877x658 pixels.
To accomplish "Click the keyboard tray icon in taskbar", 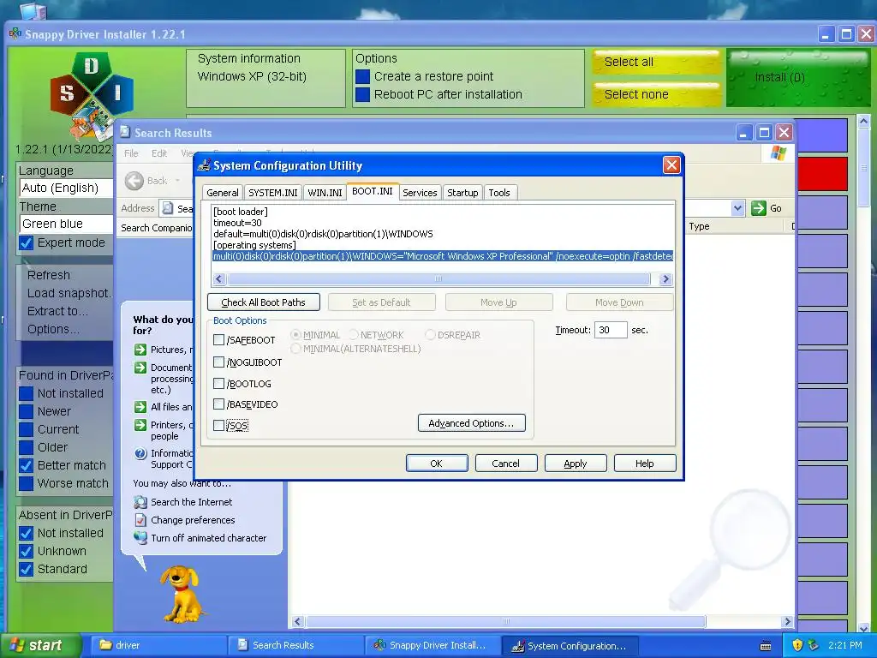I will (x=766, y=646).
